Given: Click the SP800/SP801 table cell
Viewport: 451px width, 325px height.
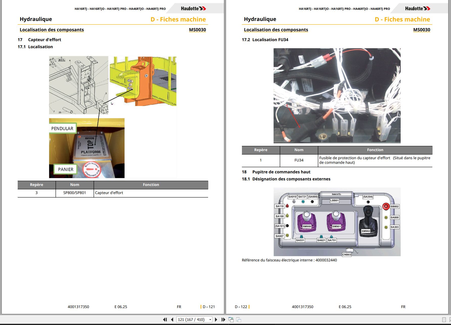Looking at the screenshot, I should (x=75, y=193).
